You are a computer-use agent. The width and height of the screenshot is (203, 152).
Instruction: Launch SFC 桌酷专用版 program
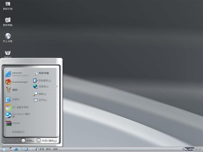point(17,107)
